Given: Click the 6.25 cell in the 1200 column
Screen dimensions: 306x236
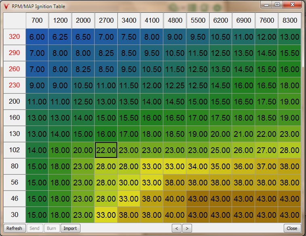Looking at the screenshot, I should point(60,37).
